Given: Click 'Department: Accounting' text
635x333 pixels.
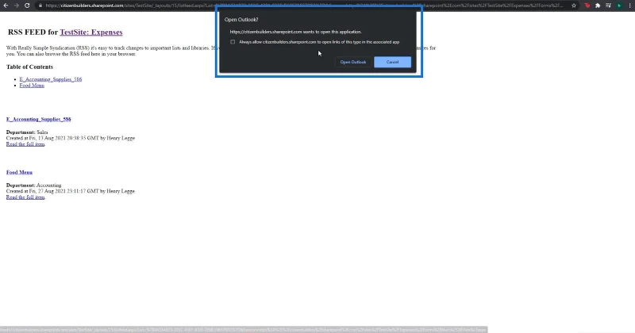Looking at the screenshot, I should [33, 185].
